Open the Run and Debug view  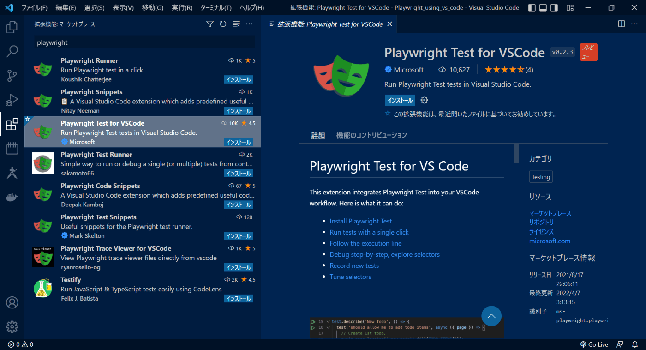click(12, 100)
